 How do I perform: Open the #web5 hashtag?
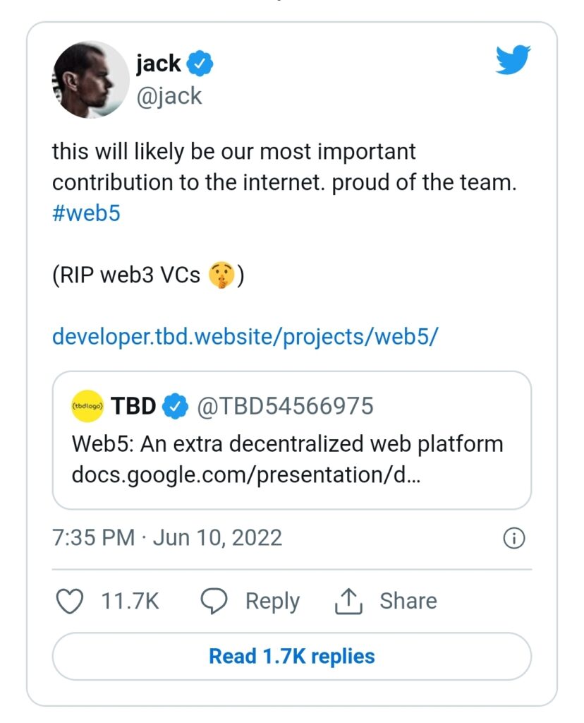pos(86,213)
